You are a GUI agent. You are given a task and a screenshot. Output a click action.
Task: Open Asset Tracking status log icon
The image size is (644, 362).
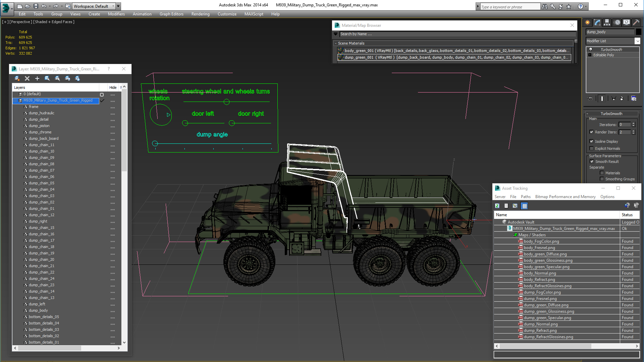[x=506, y=206]
